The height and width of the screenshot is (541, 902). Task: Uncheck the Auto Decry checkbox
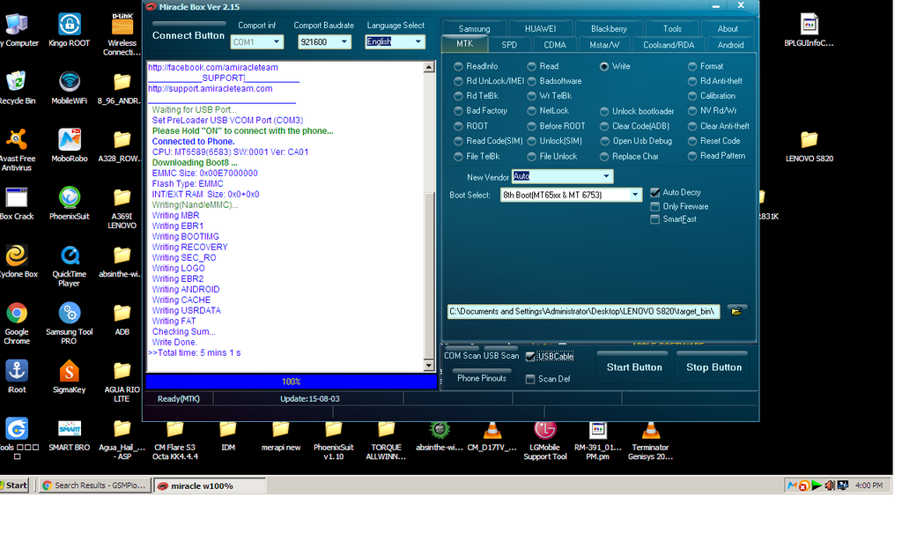click(x=654, y=192)
